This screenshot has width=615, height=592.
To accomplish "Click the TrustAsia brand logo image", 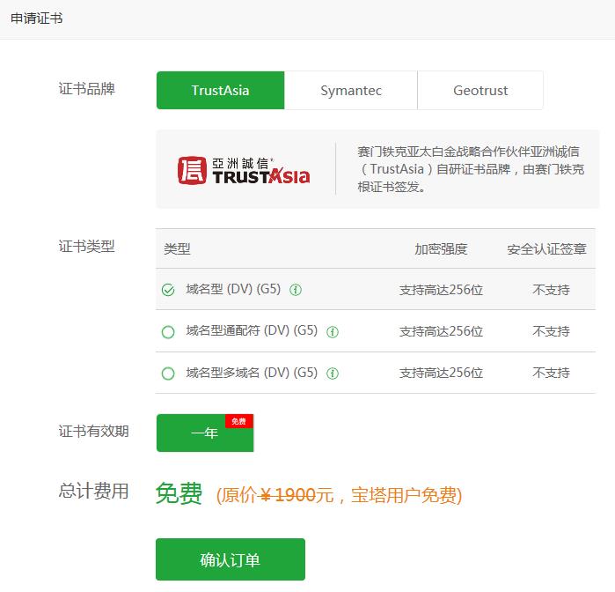I will (x=244, y=171).
